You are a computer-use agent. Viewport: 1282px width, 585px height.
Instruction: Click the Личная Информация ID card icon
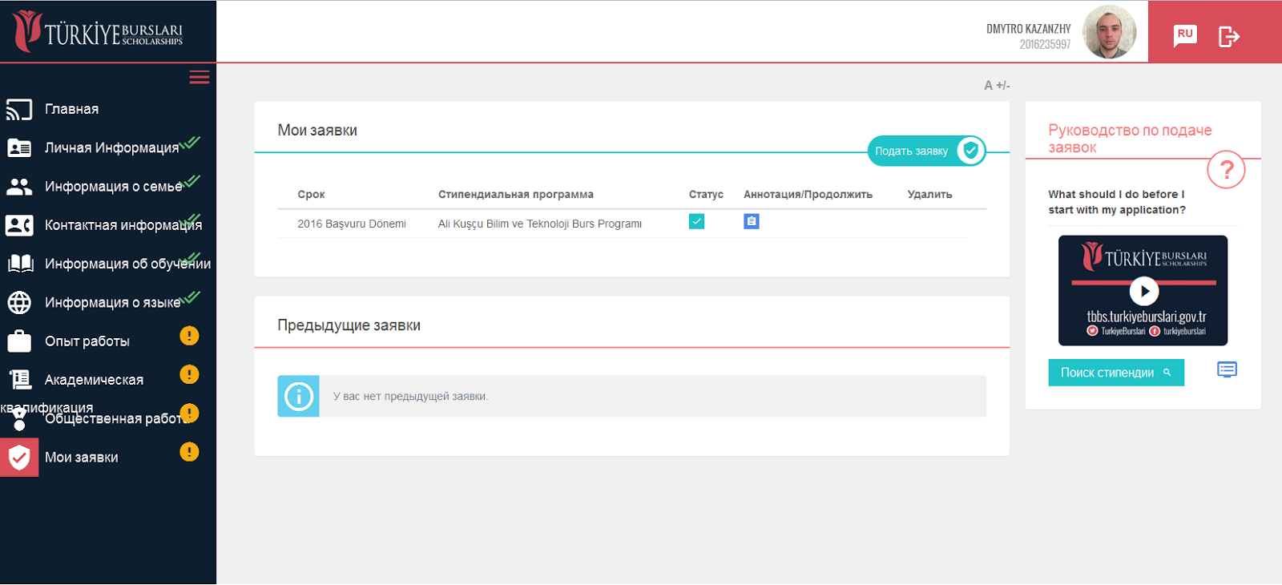[x=19, y=147]
